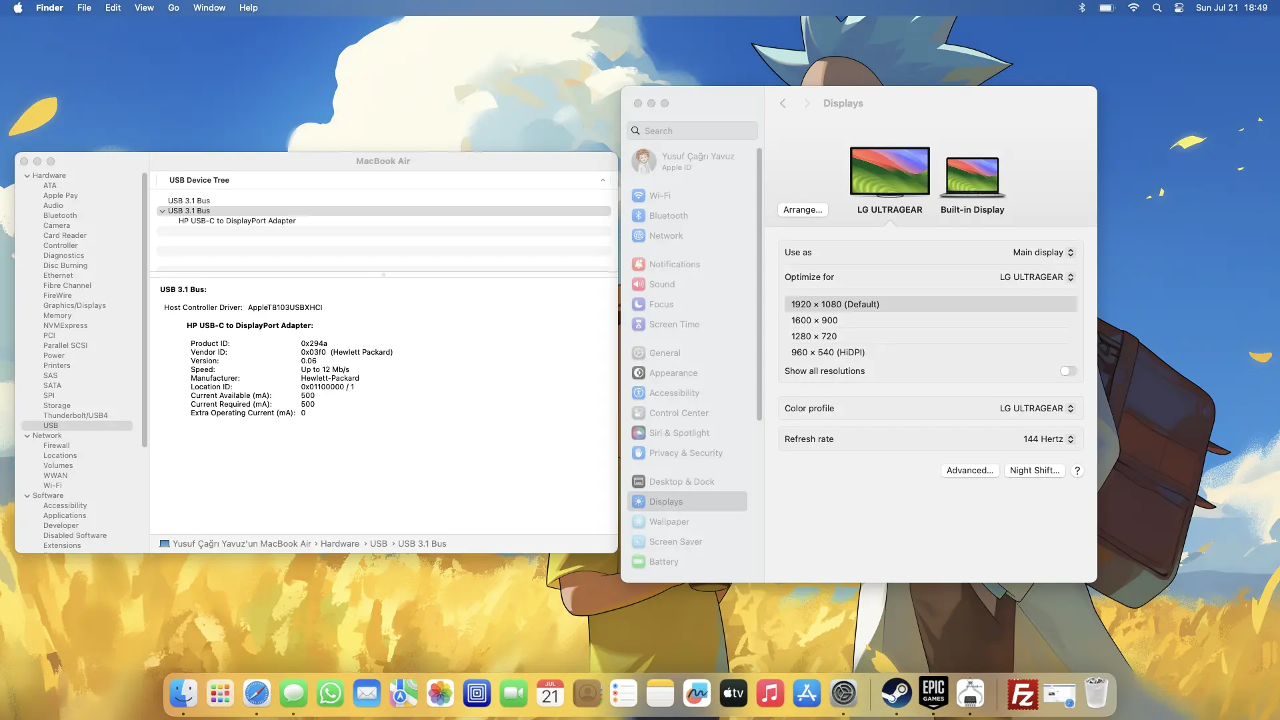This screenshot has width=1280, height=720.
Task: Toggle Show all resolutions switch
Action: coord(1068,371)
